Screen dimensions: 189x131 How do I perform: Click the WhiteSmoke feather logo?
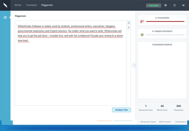pos(5,5)
